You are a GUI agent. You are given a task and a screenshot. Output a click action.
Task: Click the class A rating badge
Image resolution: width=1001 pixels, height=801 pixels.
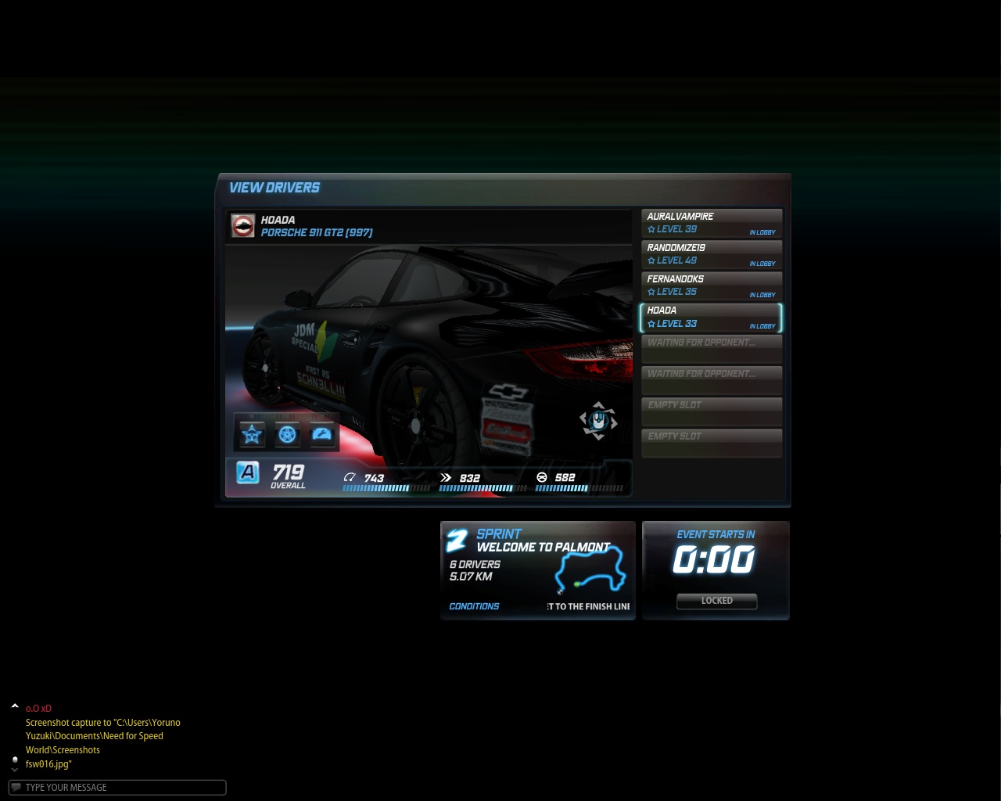tap(248, 472)
